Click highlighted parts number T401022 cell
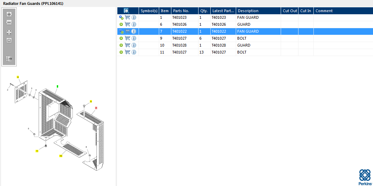 point(179,31)
